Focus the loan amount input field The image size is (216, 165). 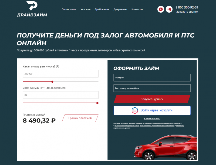click(60, 74)
